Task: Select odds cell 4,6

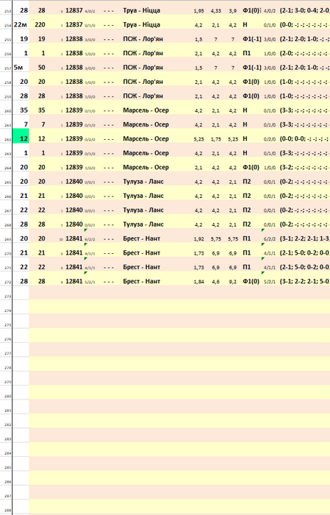Action: [216, 282]
